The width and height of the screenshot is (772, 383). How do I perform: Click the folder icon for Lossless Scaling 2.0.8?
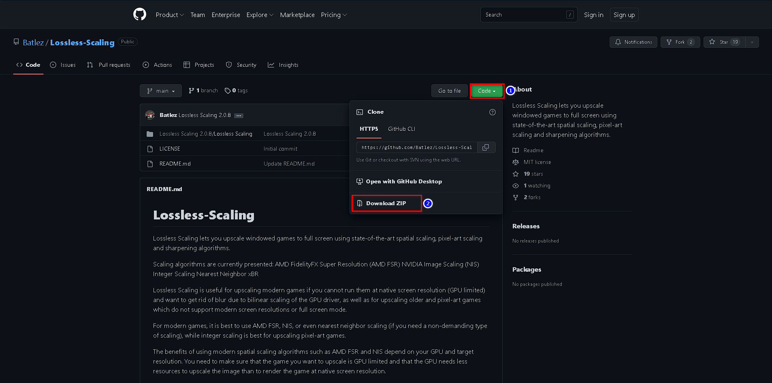(x=150, y=134)
